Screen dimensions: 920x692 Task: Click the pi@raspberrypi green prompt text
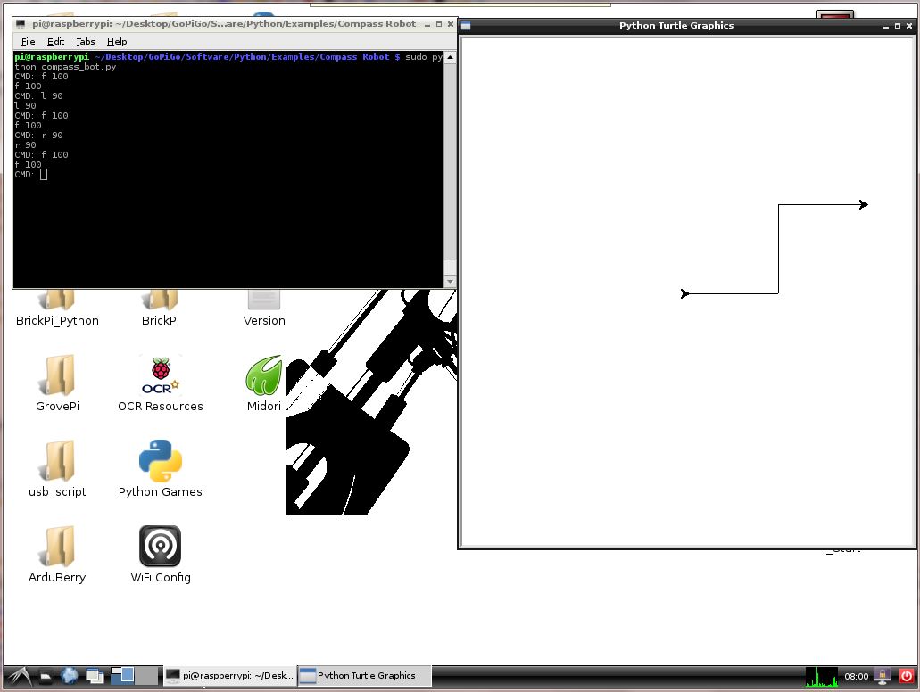[x=52, y=57]
